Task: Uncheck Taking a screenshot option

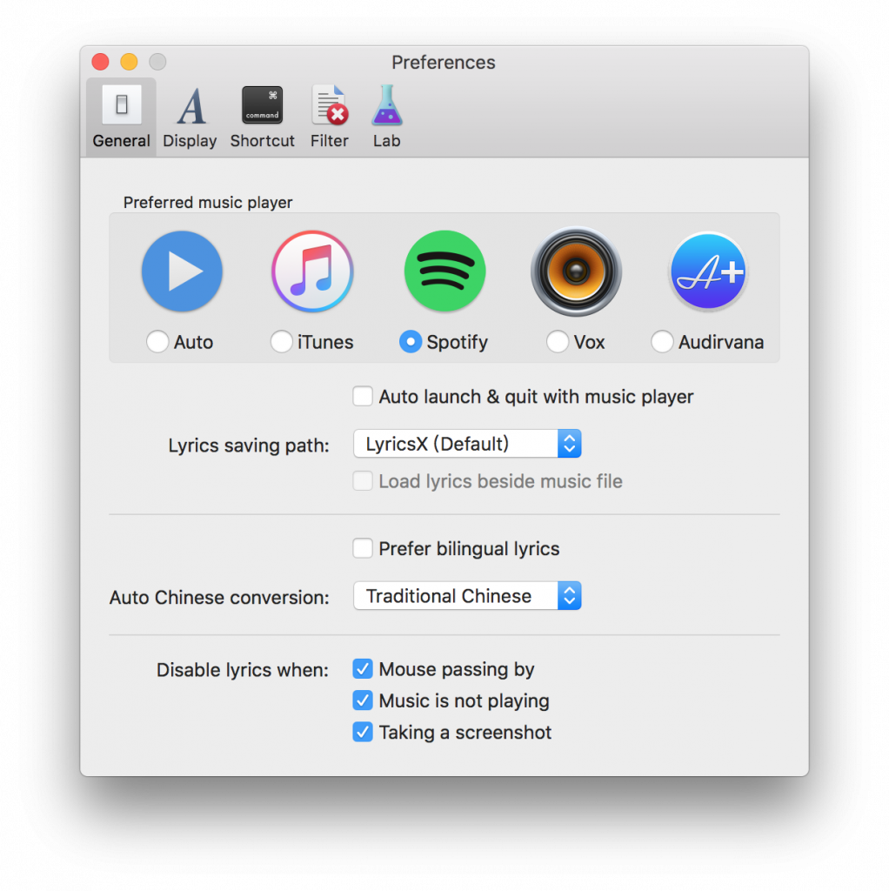Action: (x=363, y=732)
